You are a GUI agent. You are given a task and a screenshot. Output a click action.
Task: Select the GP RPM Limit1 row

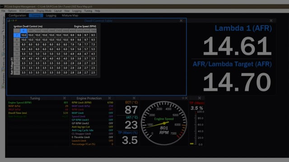(x=92, y=120)
